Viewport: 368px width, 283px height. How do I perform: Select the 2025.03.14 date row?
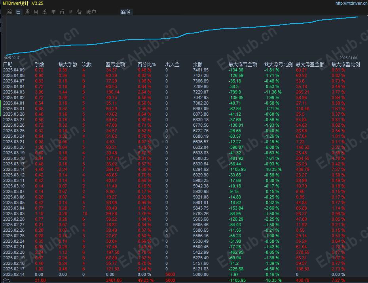pyautogui.click(x=14, y=169)
